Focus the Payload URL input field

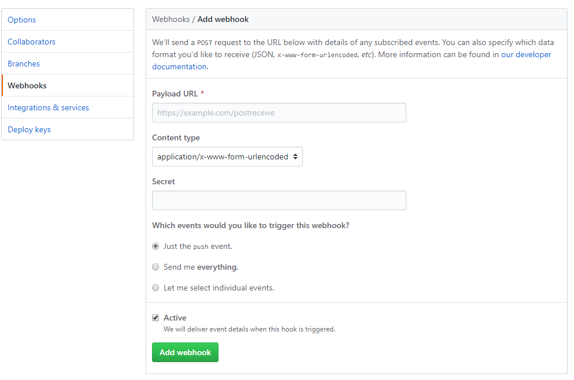(279, 113)
